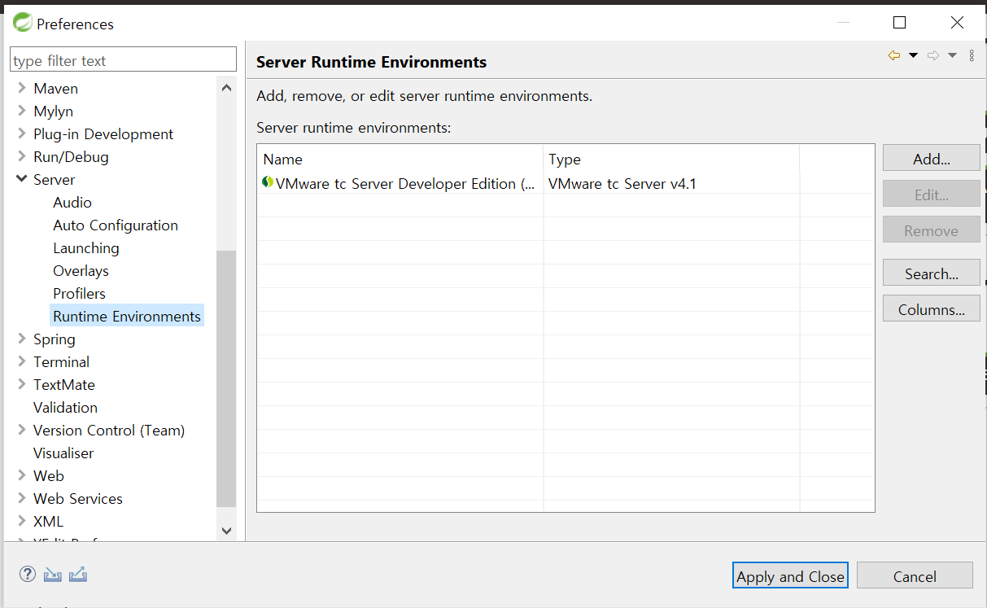Select the Audio preference page
The width and height of the screenshot is (987, 608).
tap(72, 203)
